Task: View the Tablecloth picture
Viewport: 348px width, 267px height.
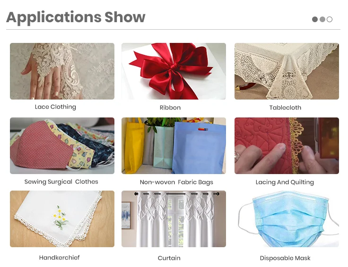Action: point(287,71)
